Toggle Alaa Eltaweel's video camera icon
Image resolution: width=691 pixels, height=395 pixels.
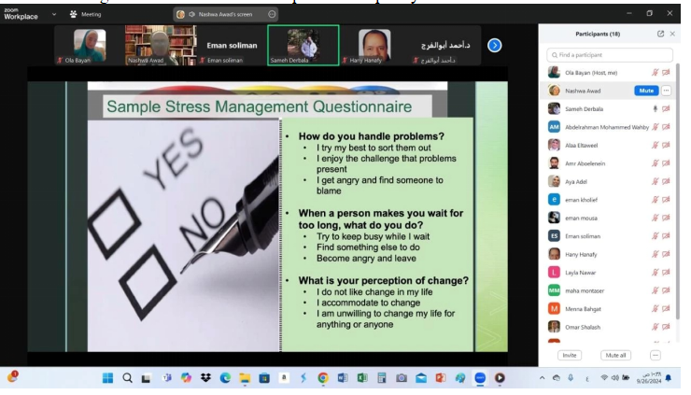click(x=667, y=145)
